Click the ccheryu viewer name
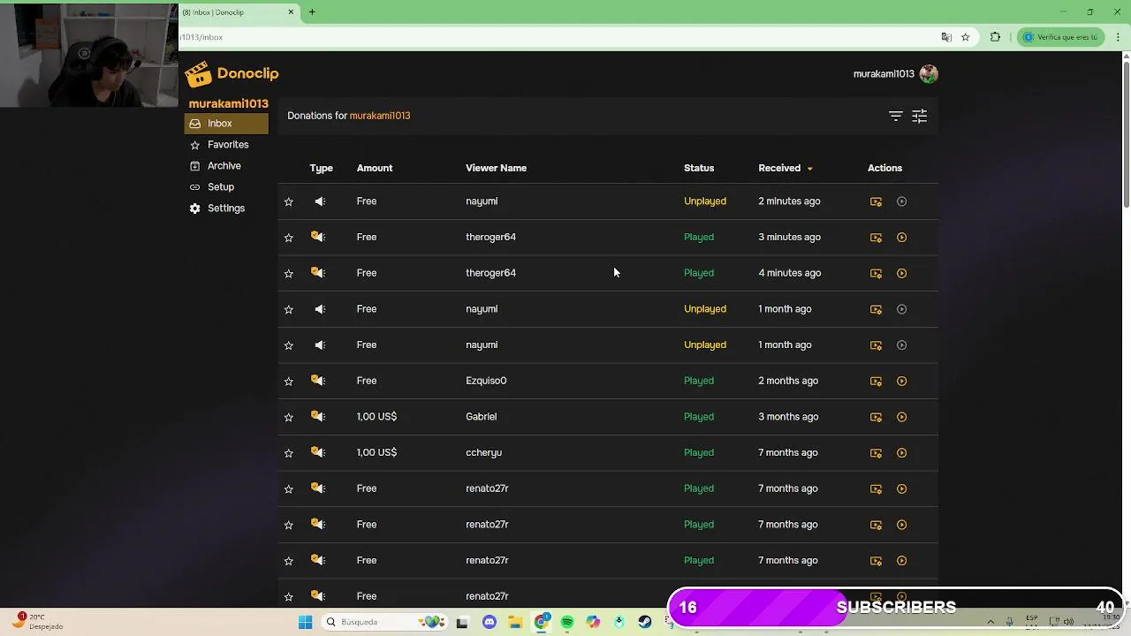The width and height of the screenshot is (1131, 636). (x=483, y=453)
